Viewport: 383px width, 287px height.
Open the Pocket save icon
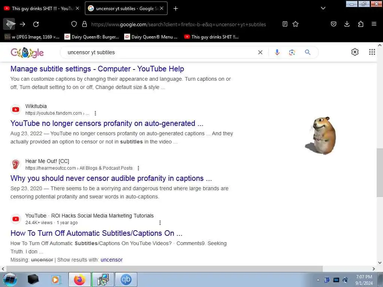pyautogui.click(x=333, y=24)
